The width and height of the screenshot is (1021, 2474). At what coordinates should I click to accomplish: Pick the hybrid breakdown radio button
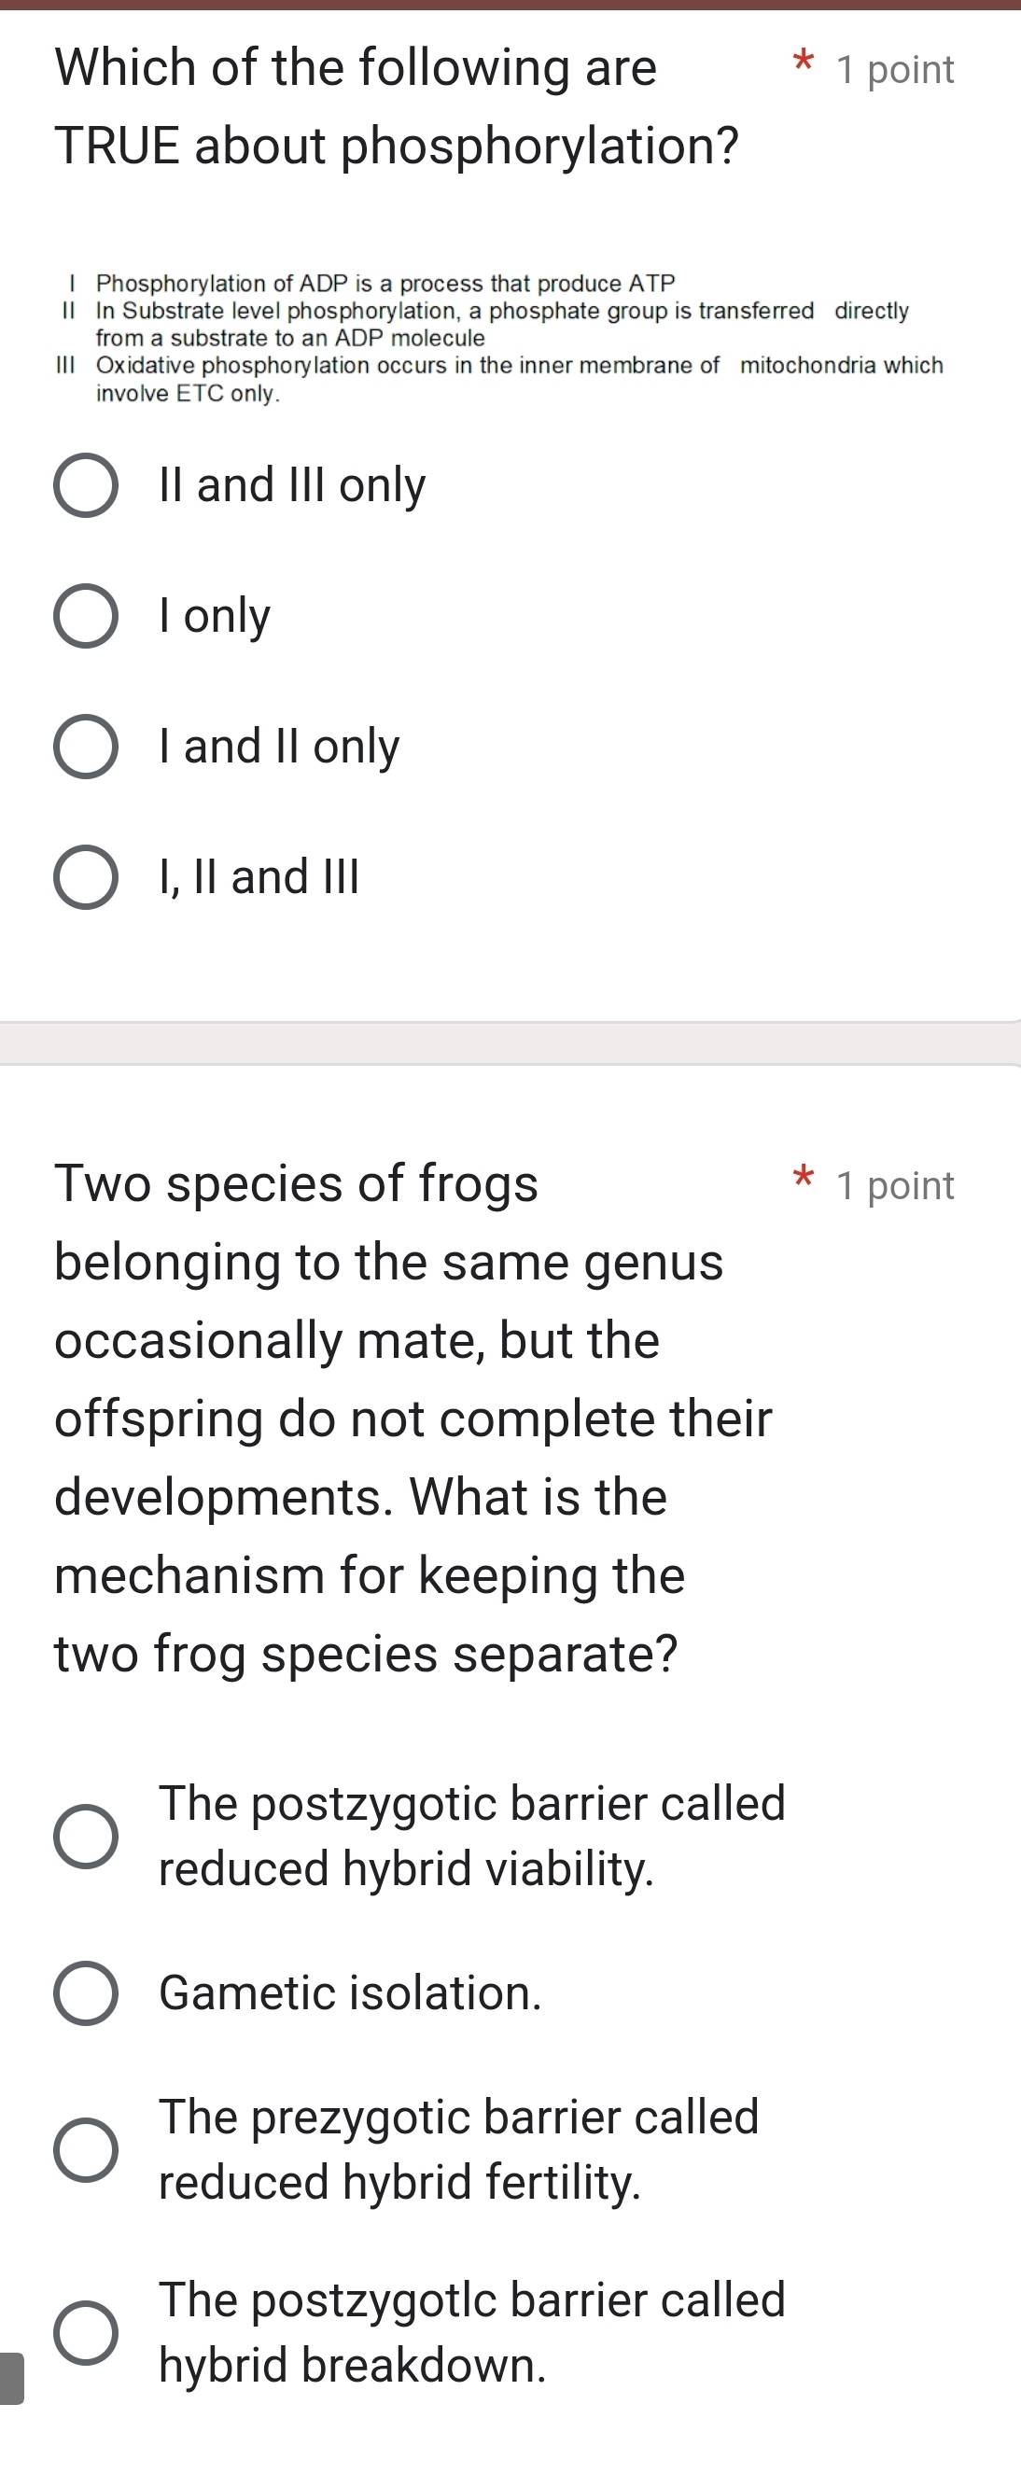click(86, 2332)
